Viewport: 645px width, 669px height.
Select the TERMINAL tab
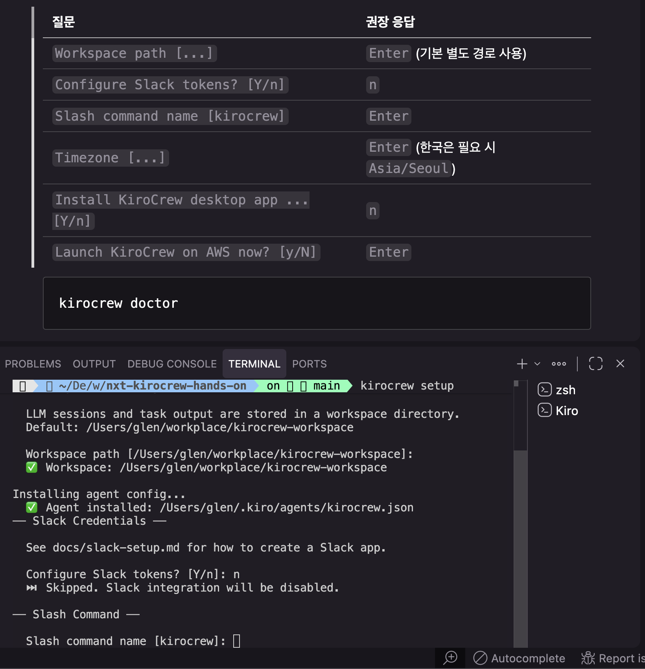[254, 364]
